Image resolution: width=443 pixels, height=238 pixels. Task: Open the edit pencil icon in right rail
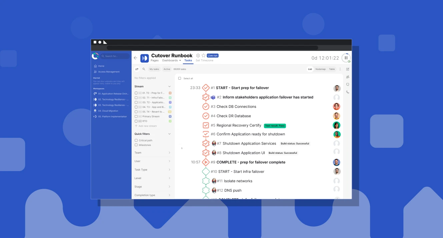(x=348, y=69)
